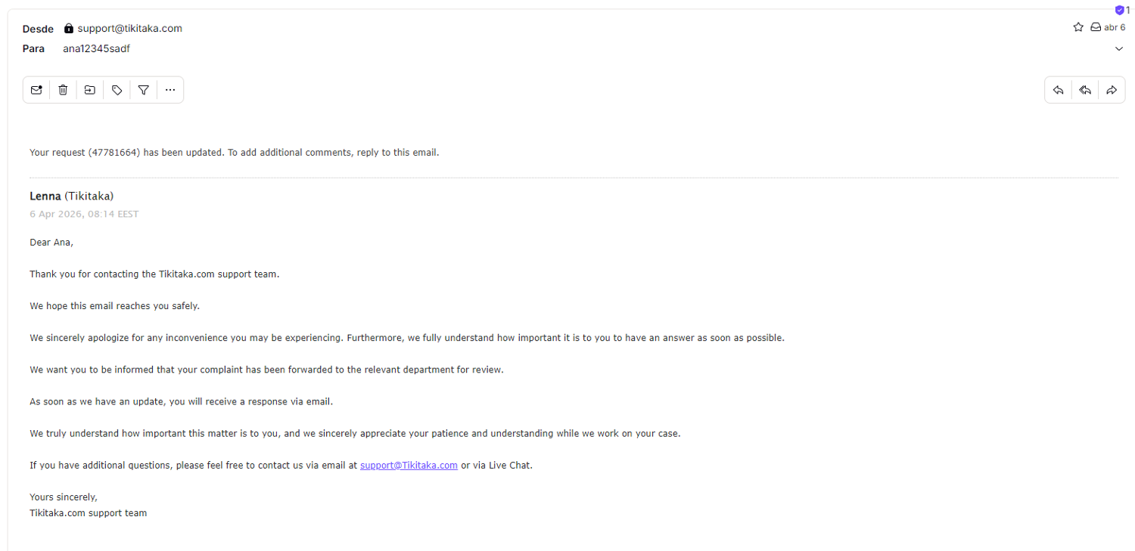Click the request updated notice text
This screenshot has width=1135, height=551.
(x=234, y=153)
